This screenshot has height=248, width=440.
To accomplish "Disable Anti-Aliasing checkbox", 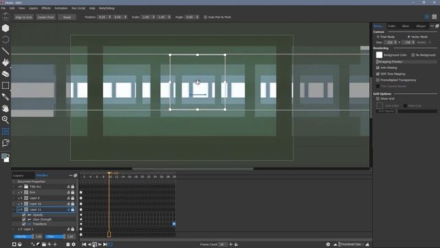I will point(377,68).
